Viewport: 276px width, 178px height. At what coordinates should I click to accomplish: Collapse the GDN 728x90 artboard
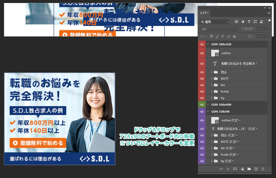(208, 112)
